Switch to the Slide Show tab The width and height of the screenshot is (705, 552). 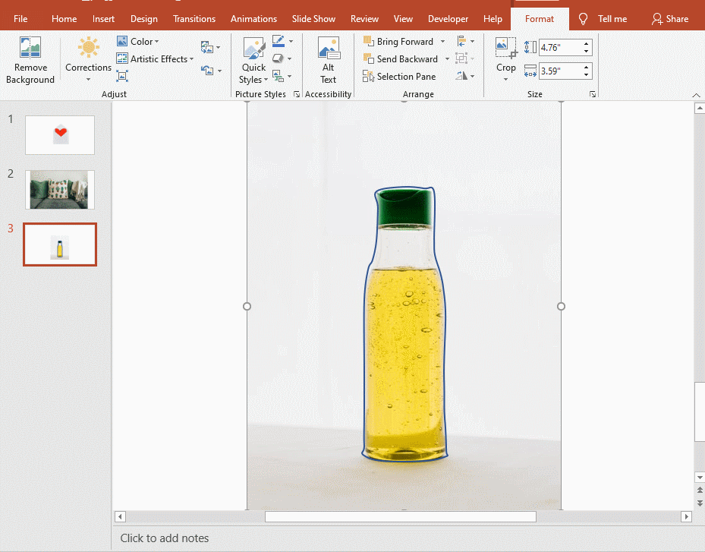[x=313, y=19]
